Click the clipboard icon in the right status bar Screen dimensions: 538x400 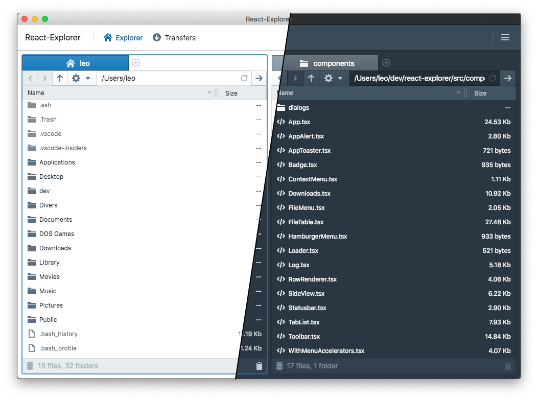508,366
